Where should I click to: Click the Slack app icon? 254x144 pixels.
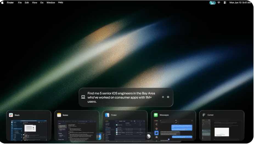pyautogui.click(x=11, y=115)
